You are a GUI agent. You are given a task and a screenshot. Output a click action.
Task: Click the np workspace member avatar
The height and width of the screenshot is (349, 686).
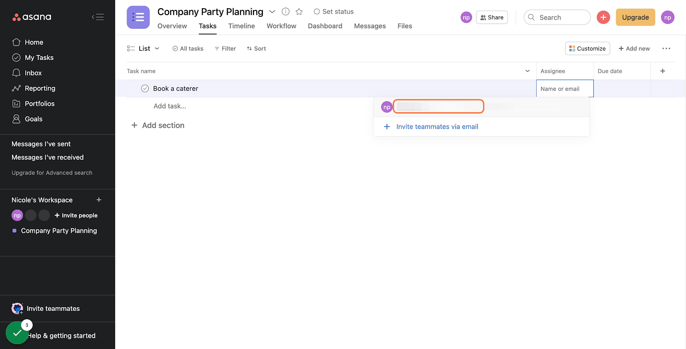pos(17,215)
